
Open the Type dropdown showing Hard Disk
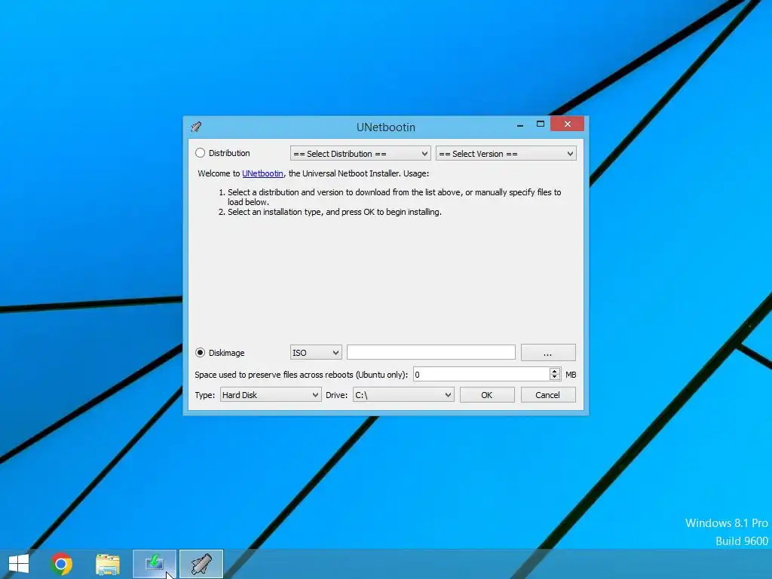pos(271,395)
